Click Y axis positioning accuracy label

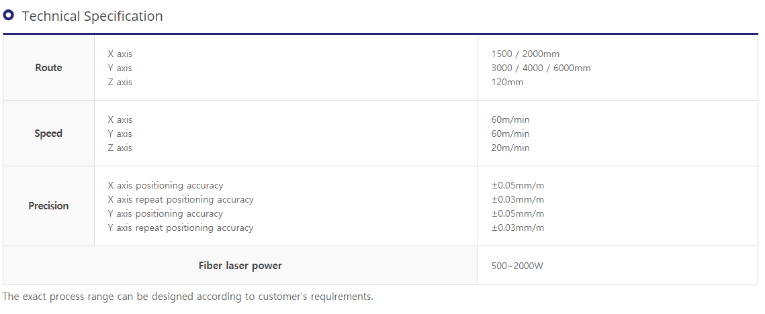coord(165,214)
